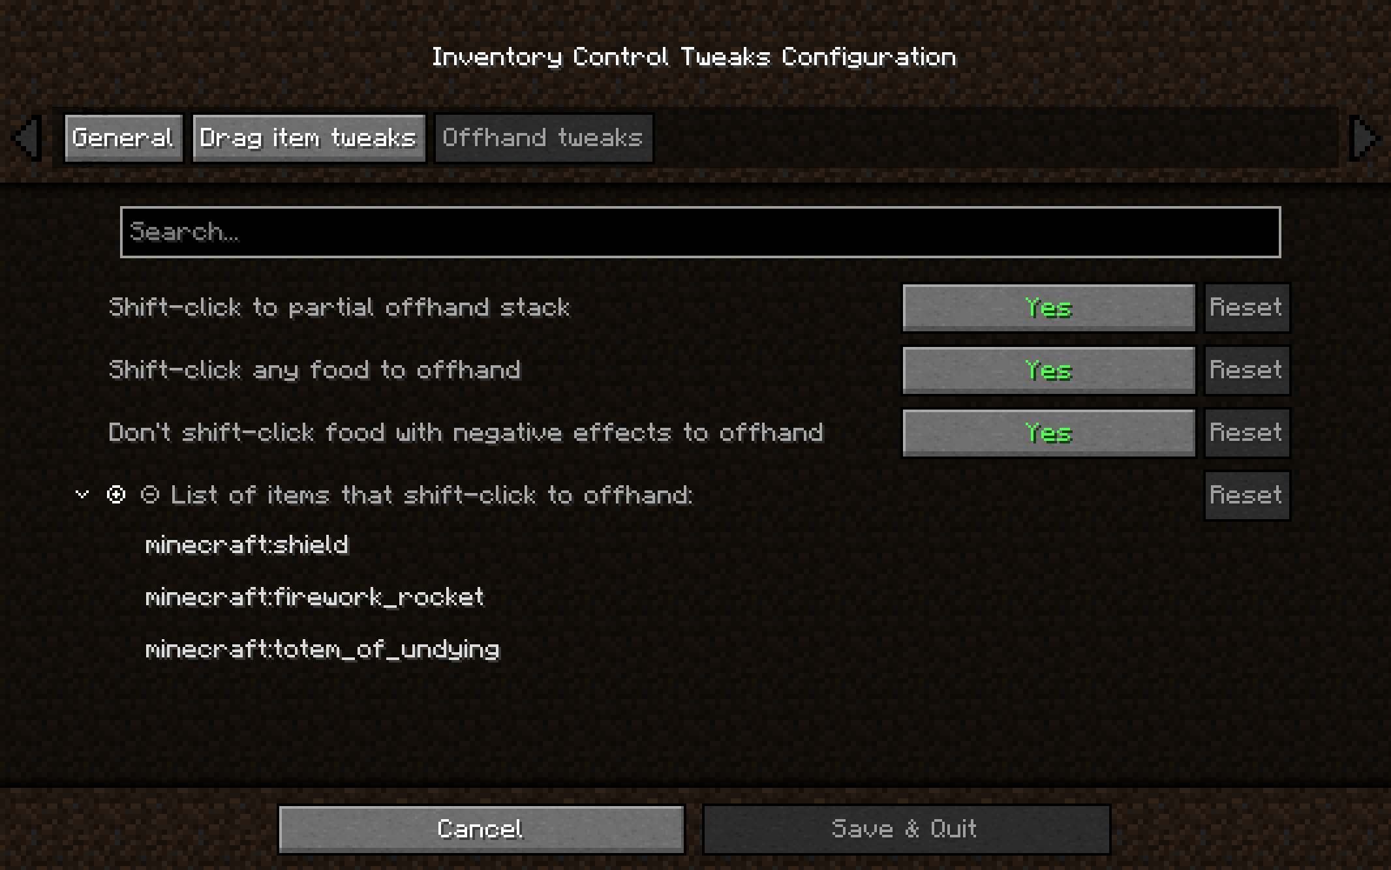The width and height of the screenshot is (1391, 870).
Task: Reset the shift-click any food setting
Action: 1246,369
